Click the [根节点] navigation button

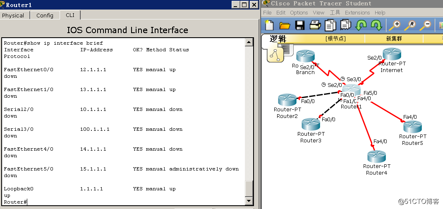(x=335, y=39)
